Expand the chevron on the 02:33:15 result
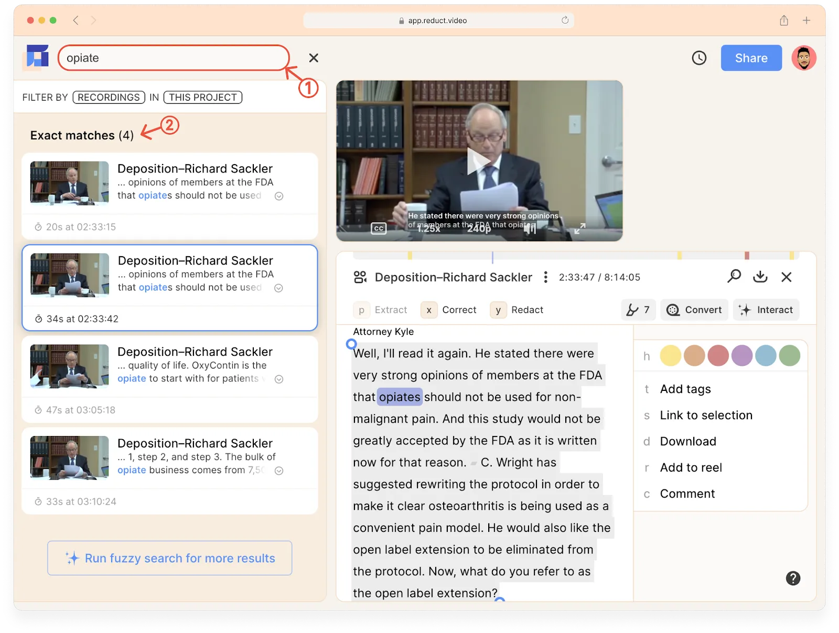 tap(279, 196)
